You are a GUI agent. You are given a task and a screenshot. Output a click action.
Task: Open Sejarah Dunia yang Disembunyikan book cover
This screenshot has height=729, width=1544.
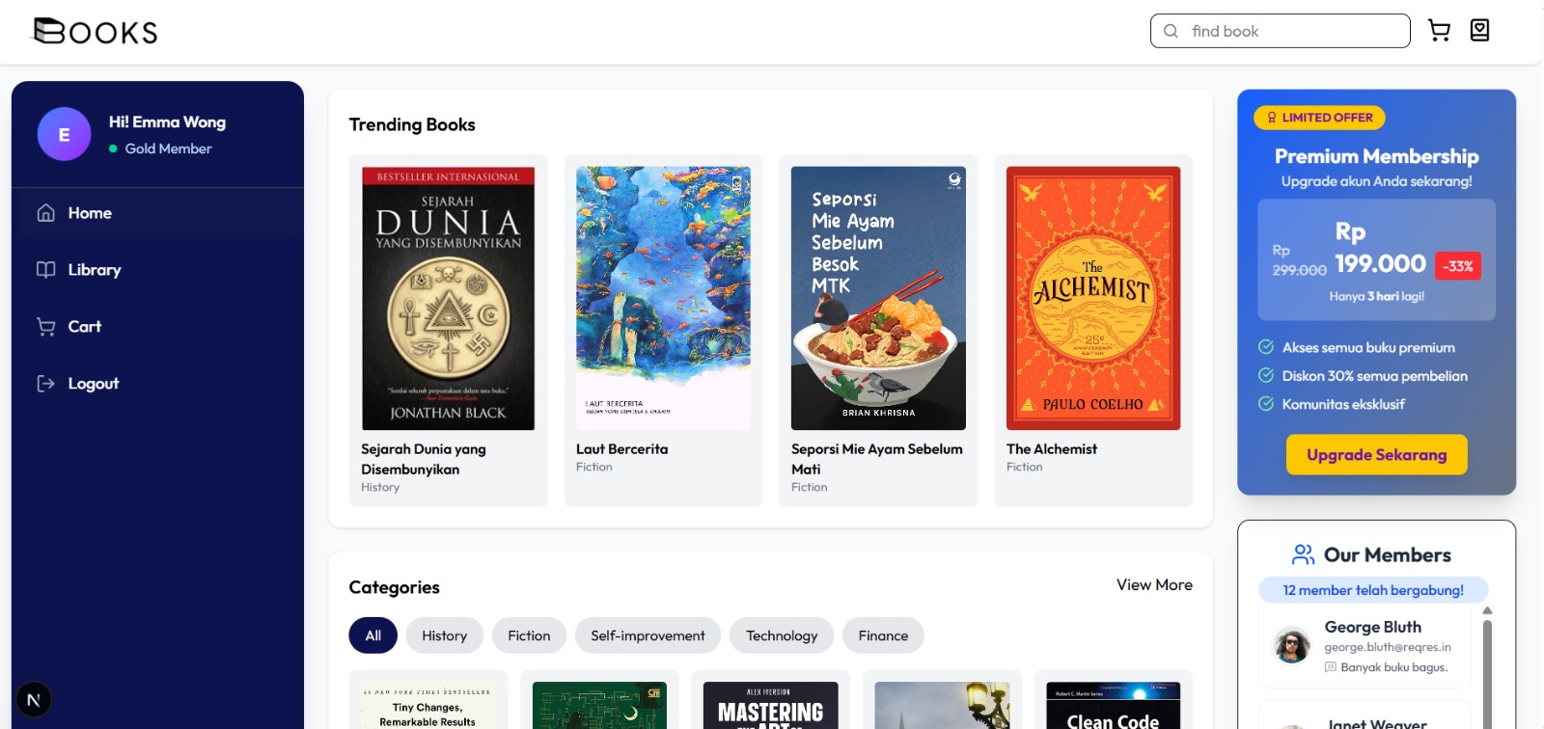point(448,298)
